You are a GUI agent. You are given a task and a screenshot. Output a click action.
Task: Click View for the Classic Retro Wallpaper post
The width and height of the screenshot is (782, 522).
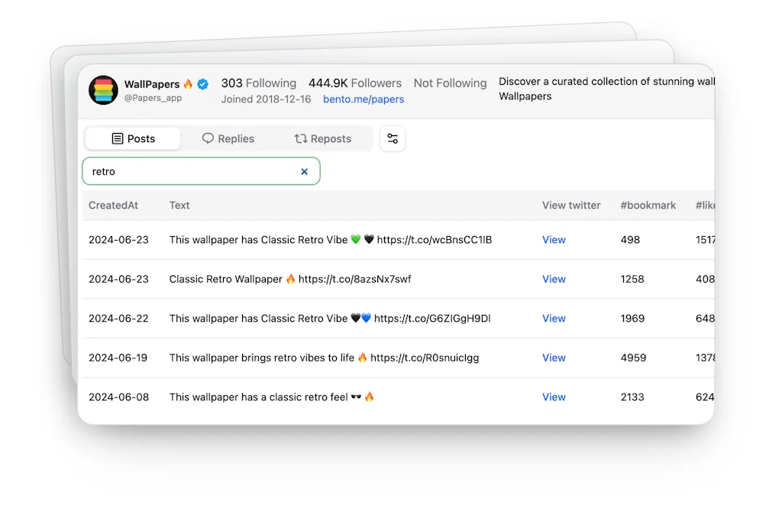pyautogui.click(x=554, y=279)
